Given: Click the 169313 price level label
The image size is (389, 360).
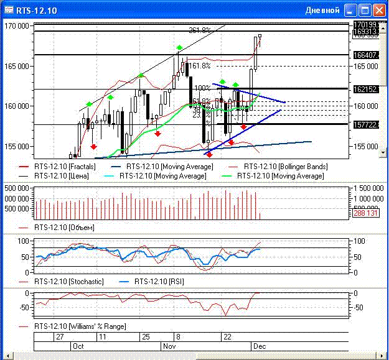Looking at the screenshot, I should 366,32.
